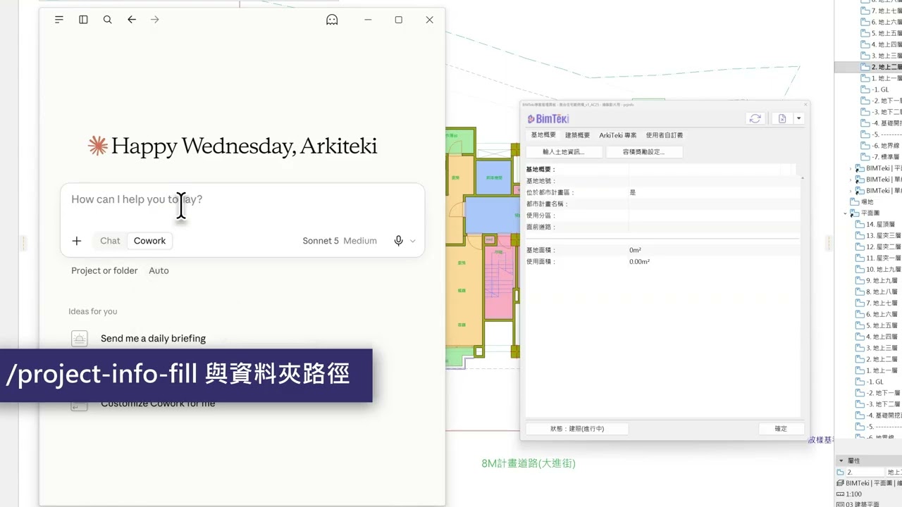Open the hamburger menu in Claude window
902x507 pixels.
pos(59,20)
